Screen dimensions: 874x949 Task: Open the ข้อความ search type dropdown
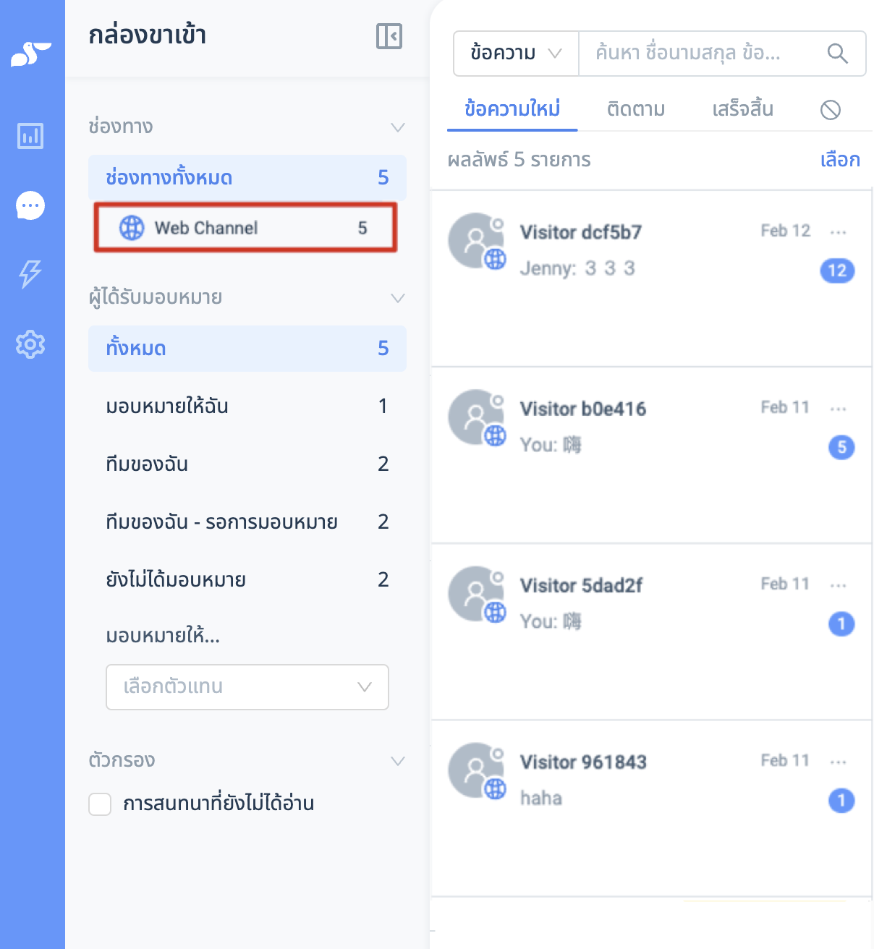[x=516, y=54]
